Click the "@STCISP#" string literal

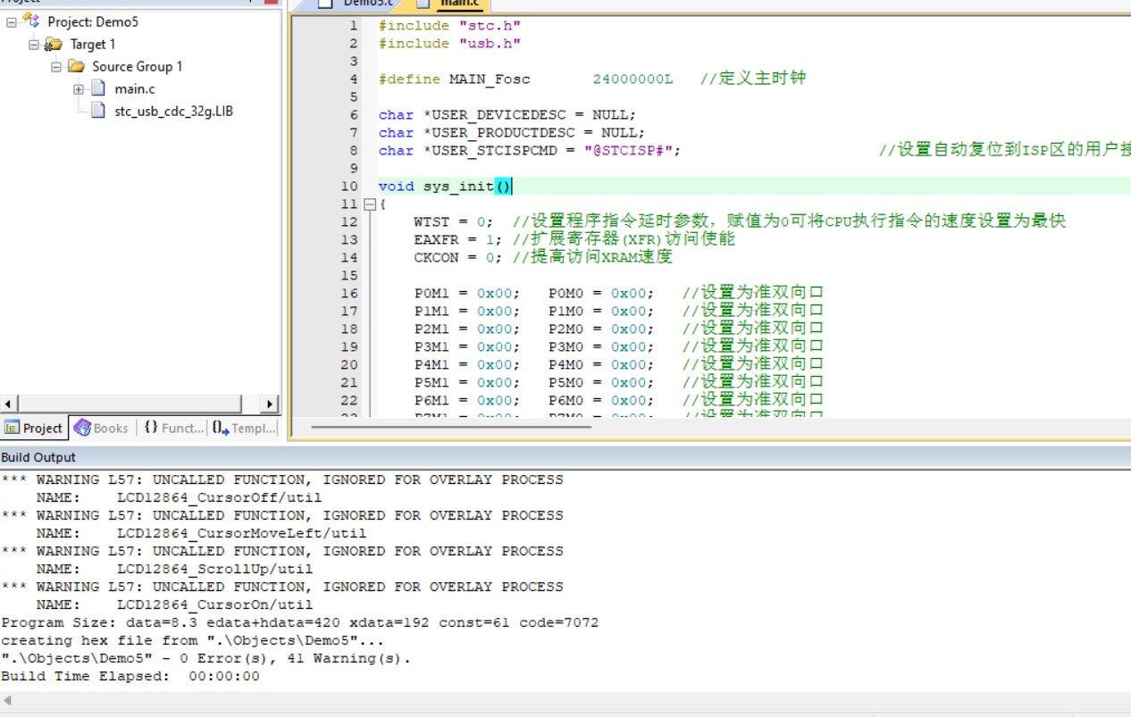pos(628,151)
